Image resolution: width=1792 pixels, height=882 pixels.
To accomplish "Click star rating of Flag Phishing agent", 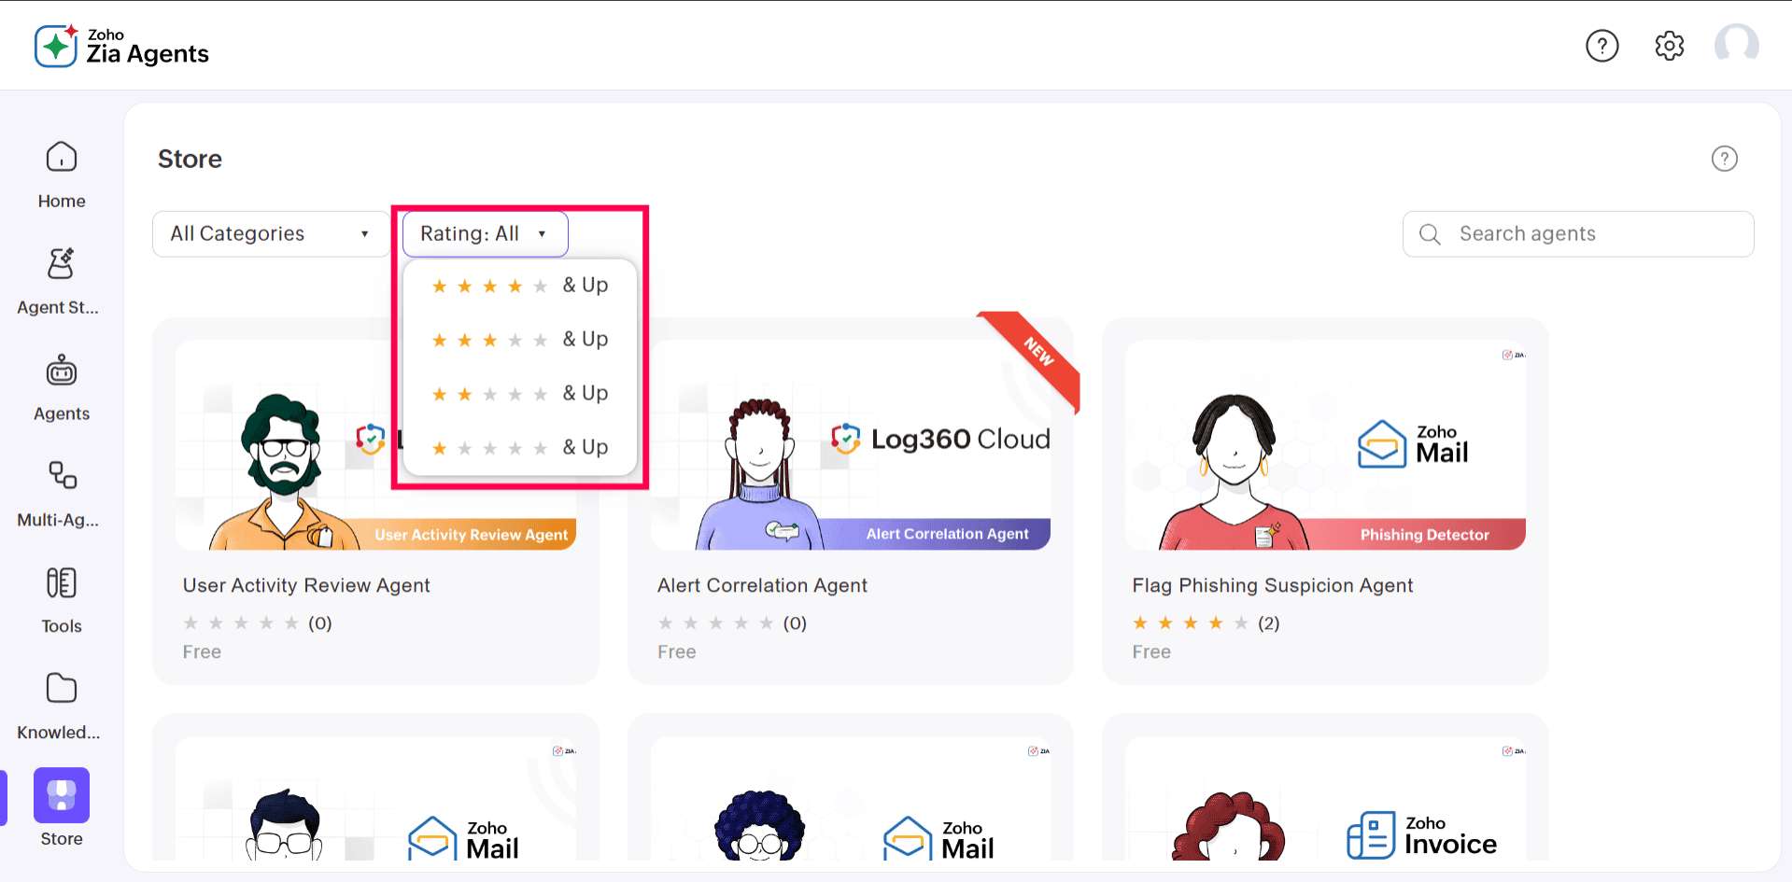I will [x=1191, y=623].
